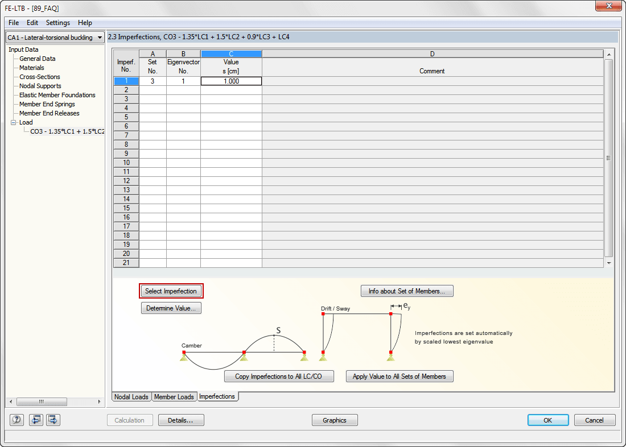
Task: Click column C header
Action: point(231,54)
